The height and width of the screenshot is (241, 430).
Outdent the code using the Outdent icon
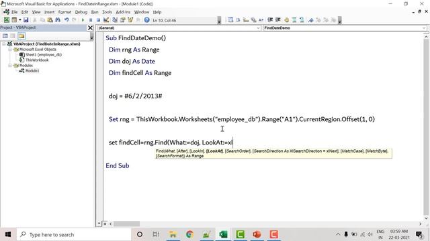(277, 20)
